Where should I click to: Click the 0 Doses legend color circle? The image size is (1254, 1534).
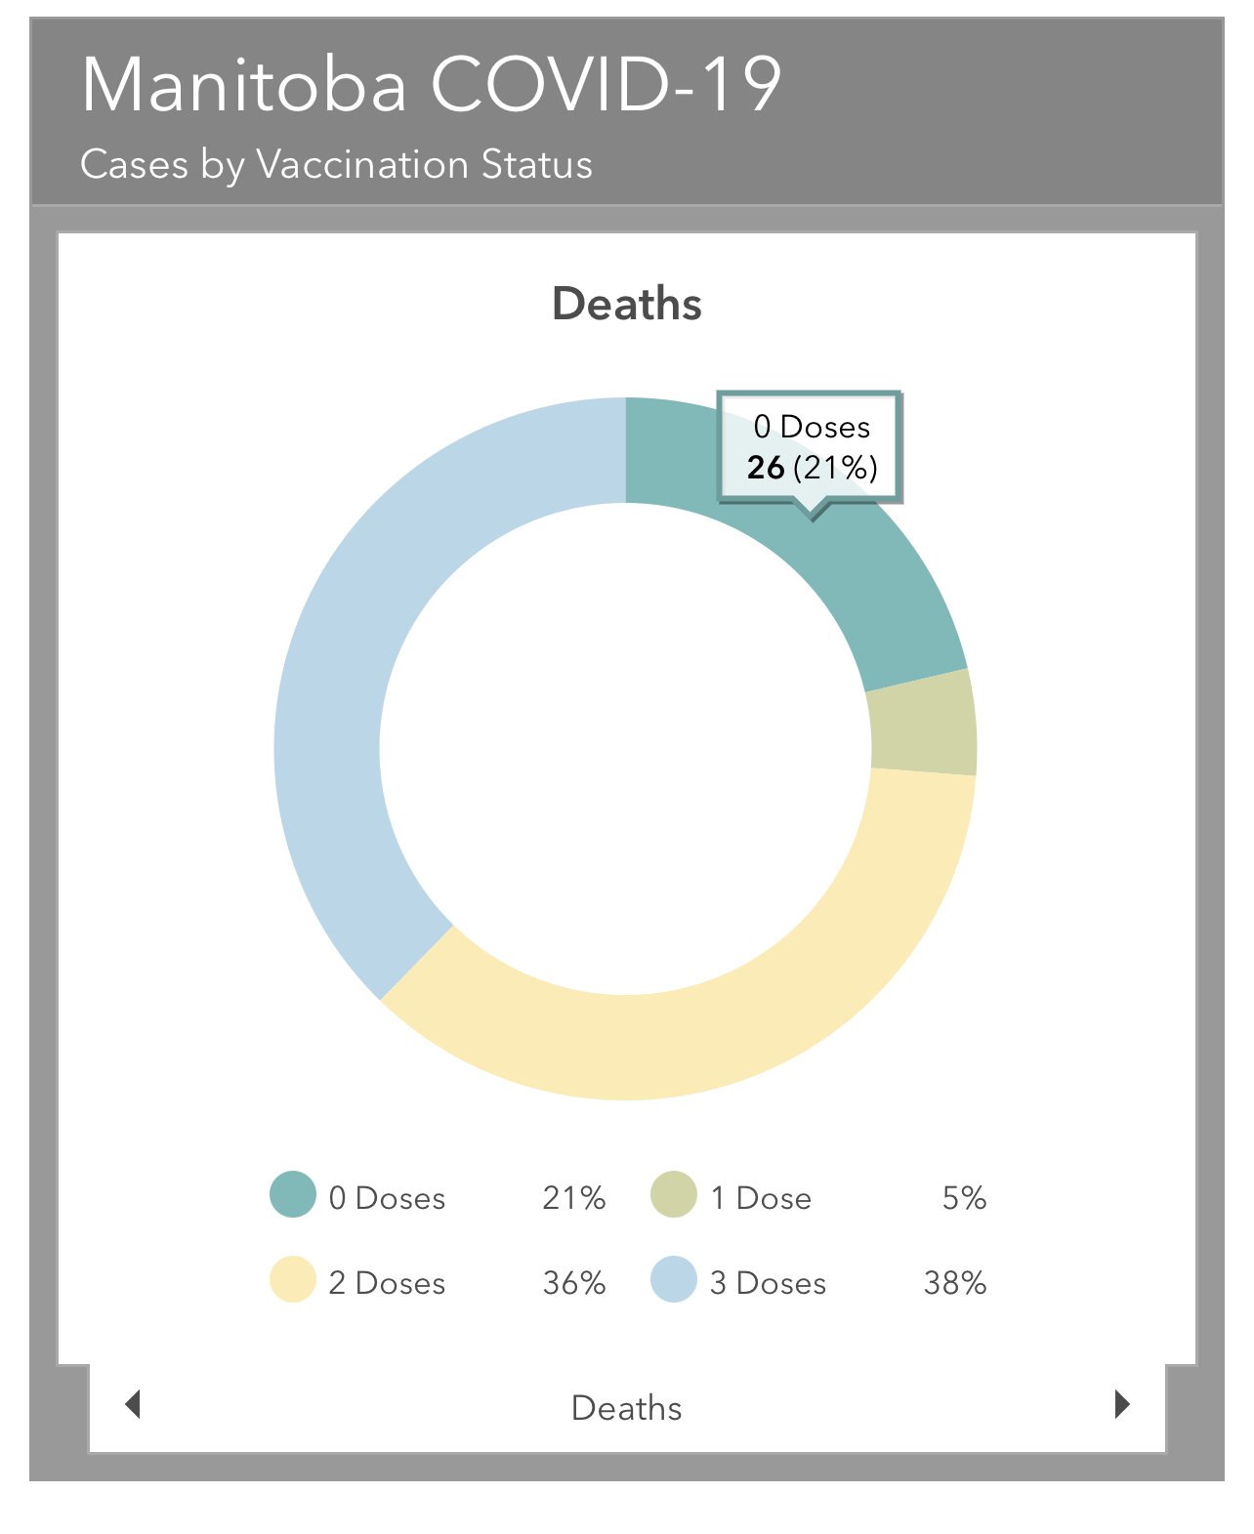tap(293, 1195)
